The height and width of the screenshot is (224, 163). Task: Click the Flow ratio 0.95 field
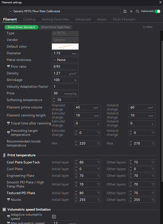tap(65, 66)
